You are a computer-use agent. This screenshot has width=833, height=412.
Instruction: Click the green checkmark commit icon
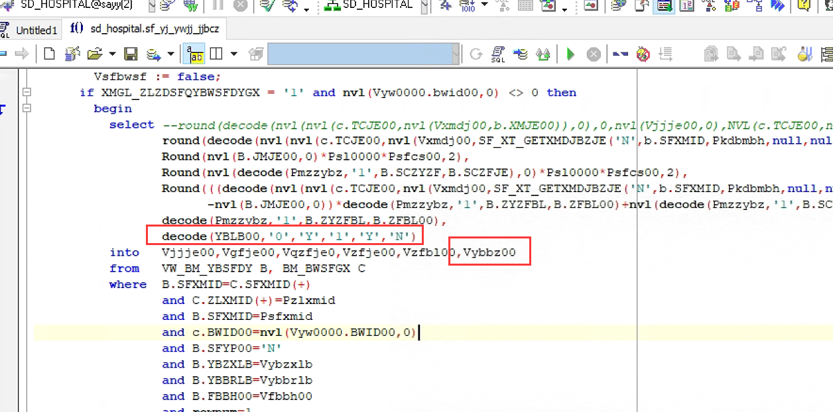[268, 6]
